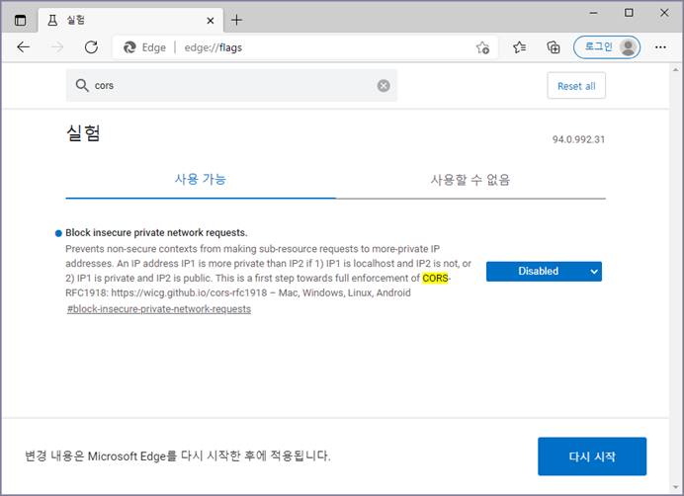
Task: Open the Favorites list icon
Action: point(520,47)
